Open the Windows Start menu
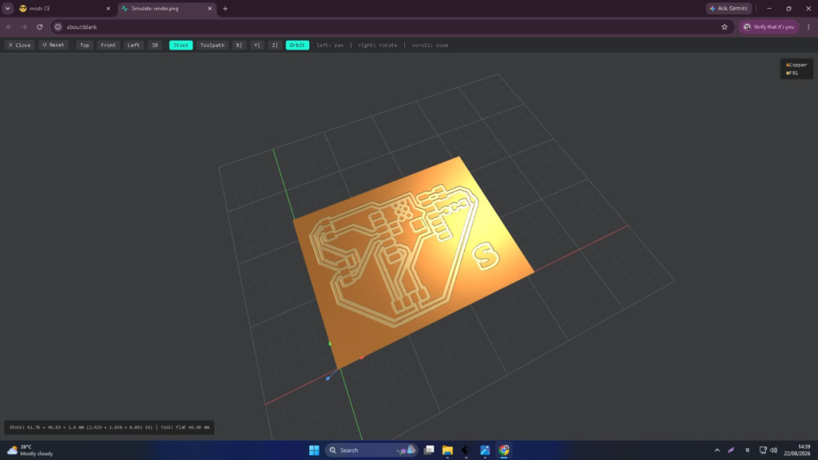 coord(314,450)
